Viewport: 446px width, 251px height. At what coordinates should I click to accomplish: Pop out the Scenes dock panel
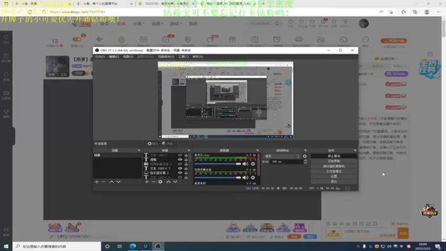click(139, 150)
